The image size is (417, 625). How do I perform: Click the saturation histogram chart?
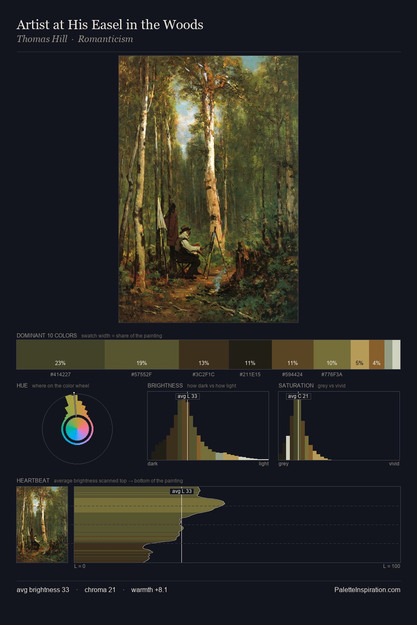339,426
